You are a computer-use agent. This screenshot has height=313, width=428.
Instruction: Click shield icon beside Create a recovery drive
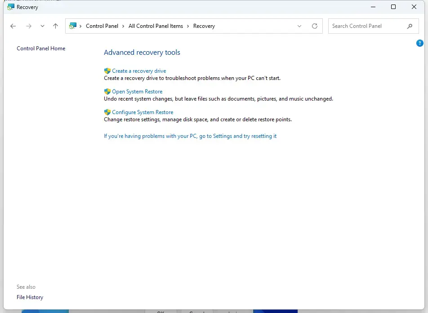point(107,71)
